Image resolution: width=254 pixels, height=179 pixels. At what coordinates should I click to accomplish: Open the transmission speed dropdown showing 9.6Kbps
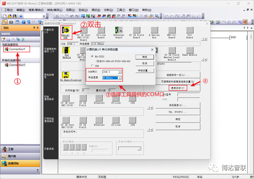[x=120, y=78]
